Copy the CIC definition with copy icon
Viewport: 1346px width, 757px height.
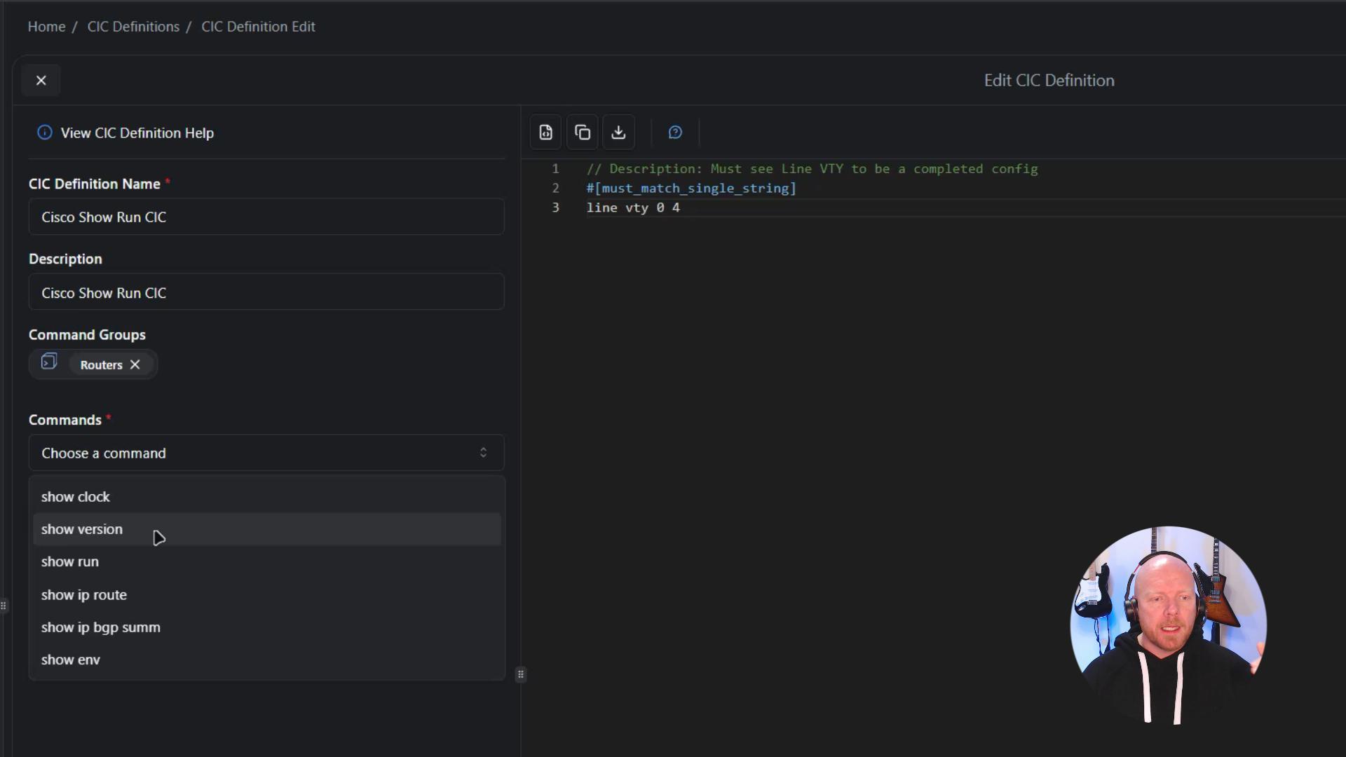[582, 132]
